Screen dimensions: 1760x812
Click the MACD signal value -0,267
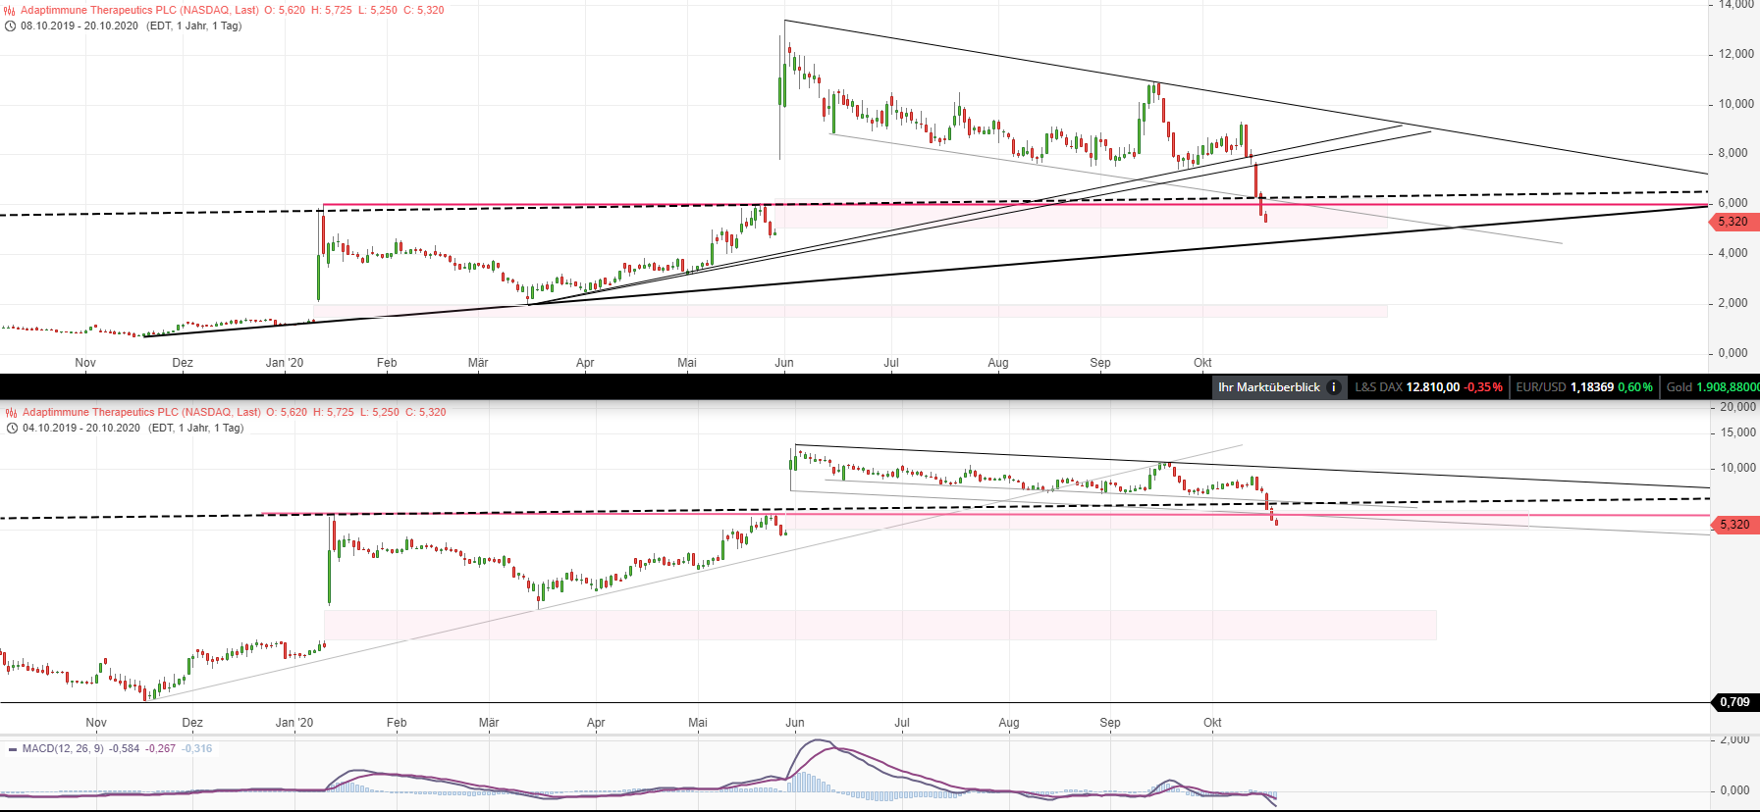point(161,749)
